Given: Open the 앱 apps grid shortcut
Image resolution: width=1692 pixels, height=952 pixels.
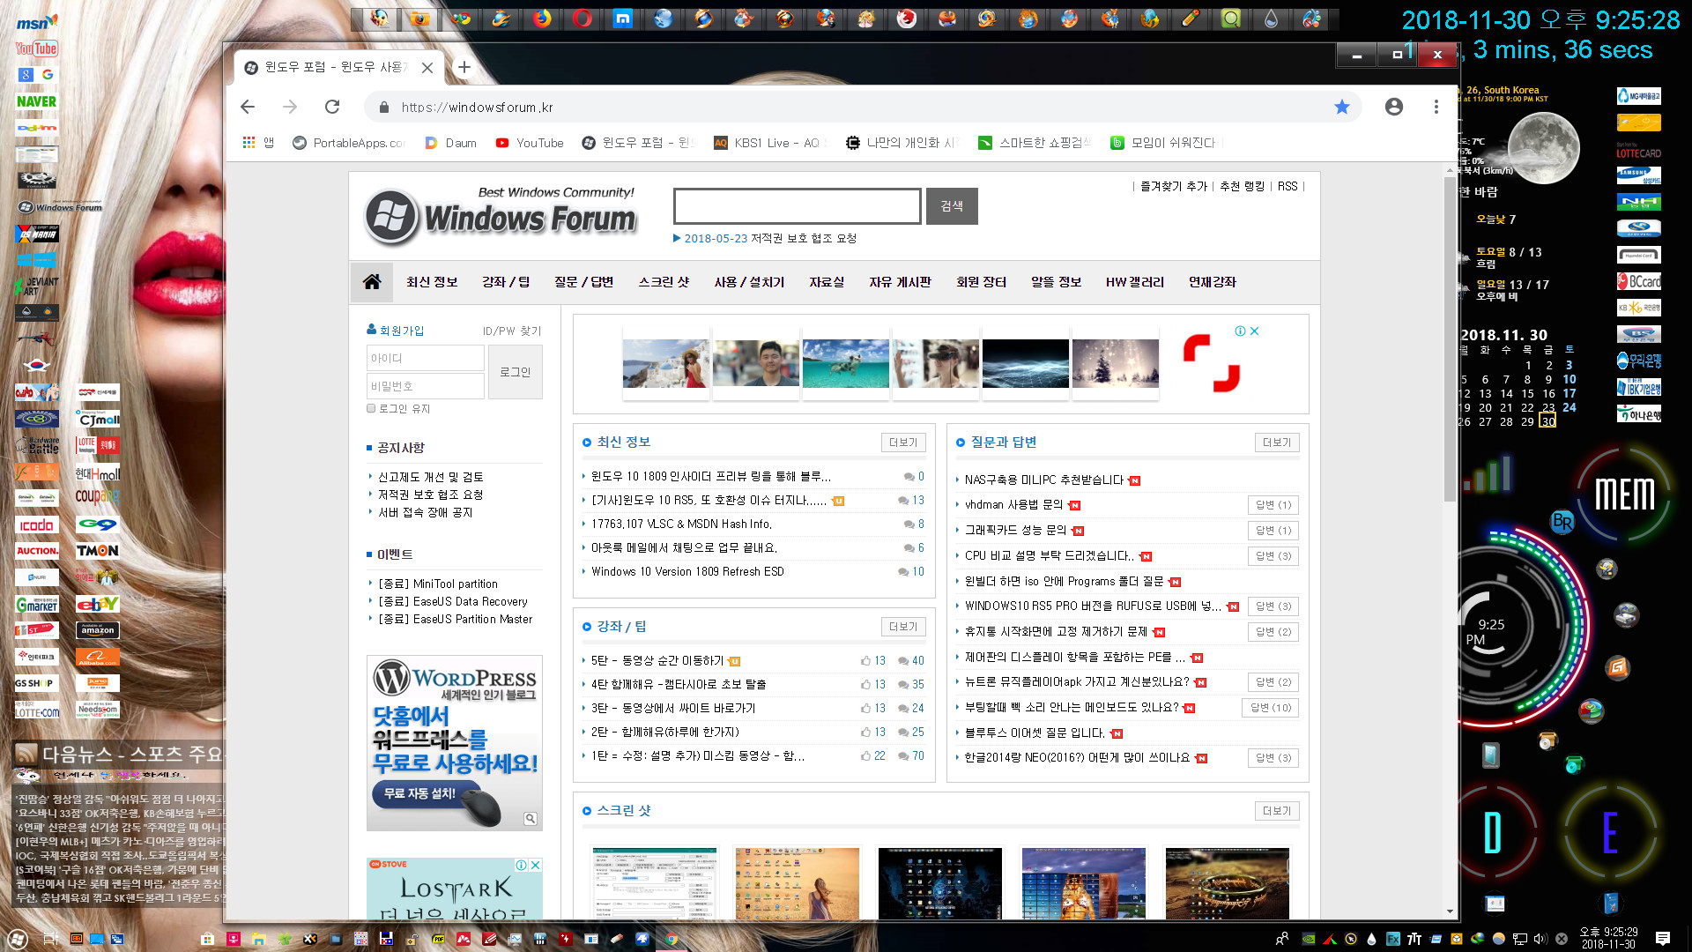Looking at the screenshot, I should (258, 143).
